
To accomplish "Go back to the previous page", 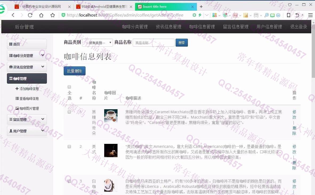I will 13,15.
